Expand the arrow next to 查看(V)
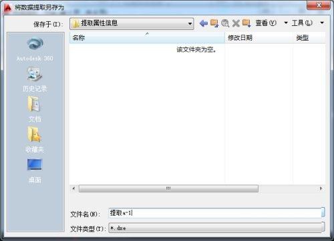Screen dimensions: 334x241 click(286, 23)
